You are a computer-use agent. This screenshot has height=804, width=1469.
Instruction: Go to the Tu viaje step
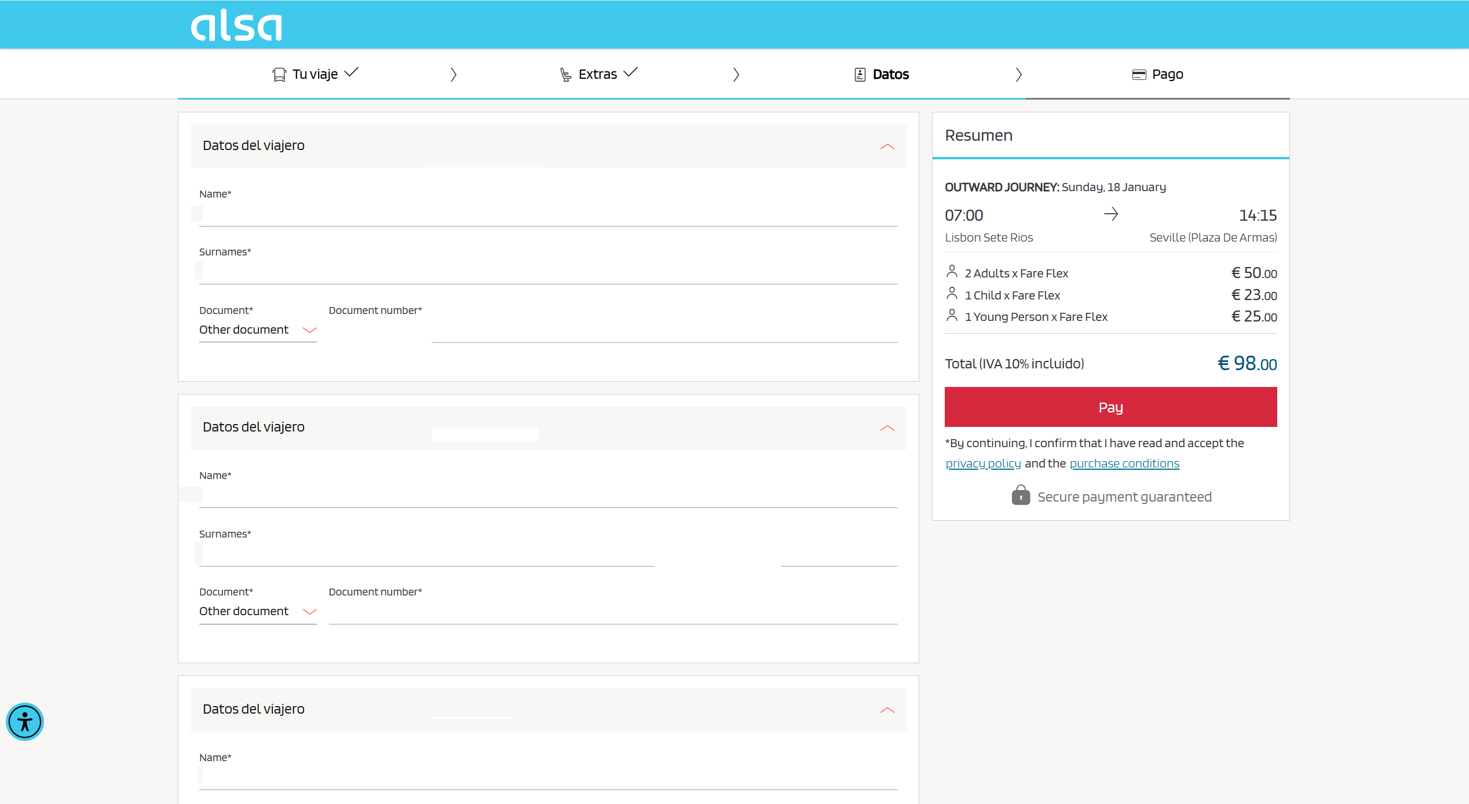(x=315, y=75)
